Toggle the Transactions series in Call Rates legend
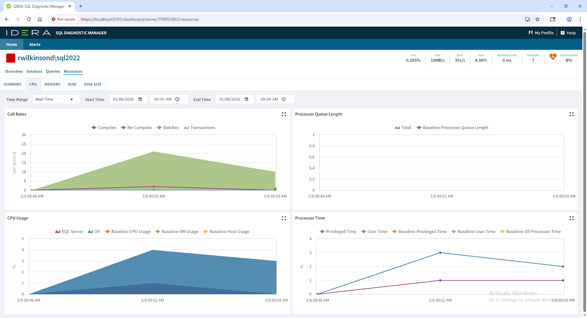Image resolution: width=587 pixels, height=318 pixels. coord(202,128)
